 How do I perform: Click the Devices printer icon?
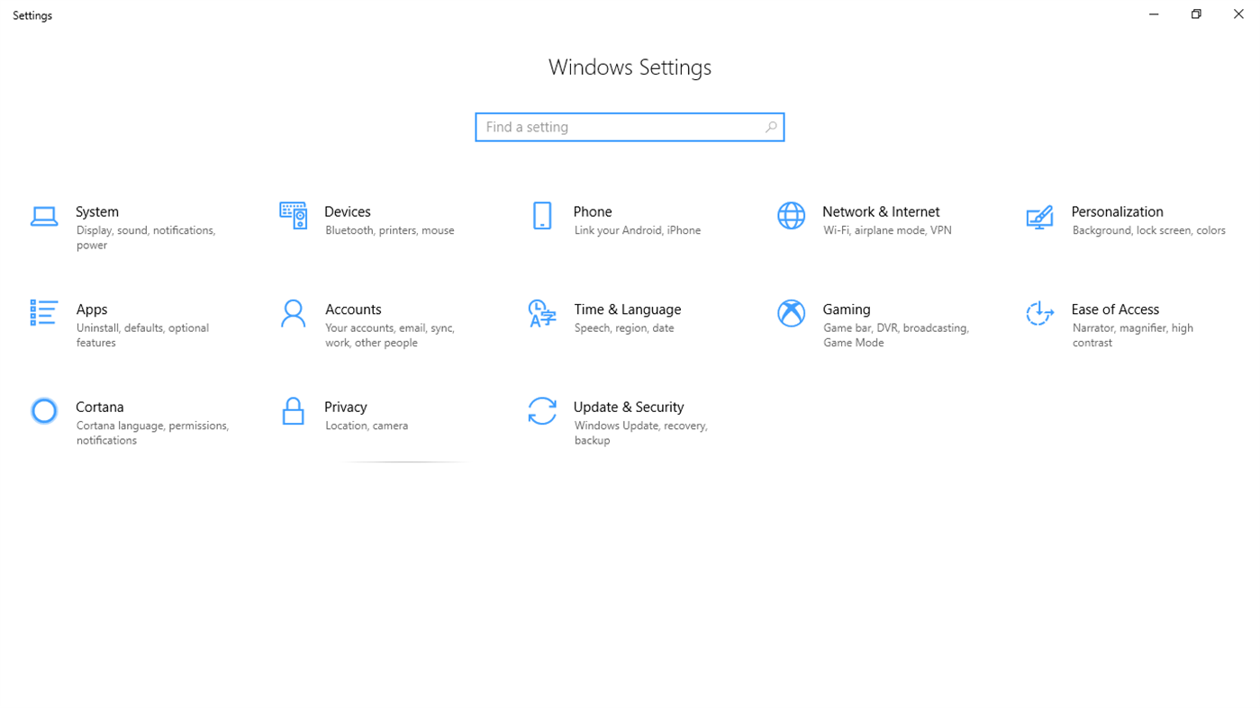(293, 216)
